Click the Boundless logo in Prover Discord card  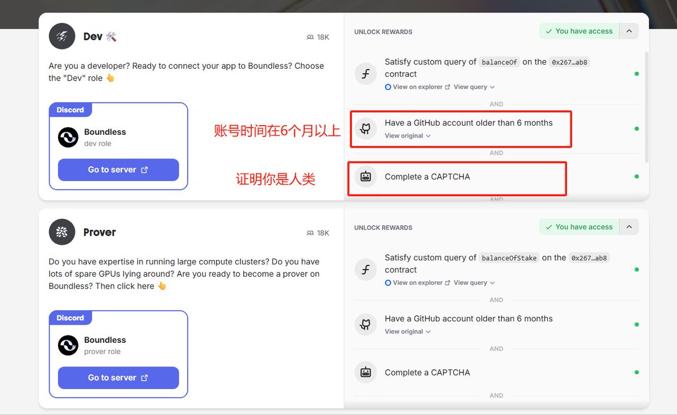[68, 346]
